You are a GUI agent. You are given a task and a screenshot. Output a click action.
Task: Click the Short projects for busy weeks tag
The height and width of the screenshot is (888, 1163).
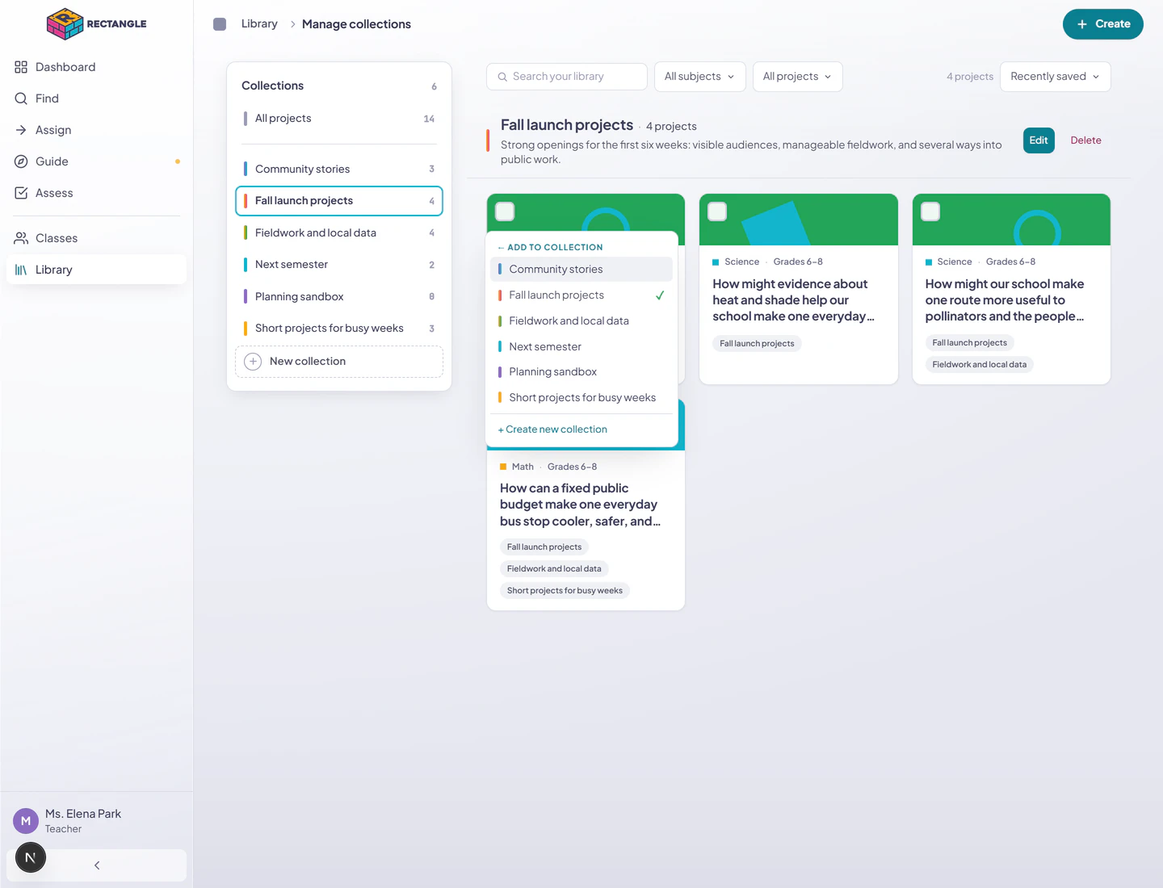(x=565, y=591)
